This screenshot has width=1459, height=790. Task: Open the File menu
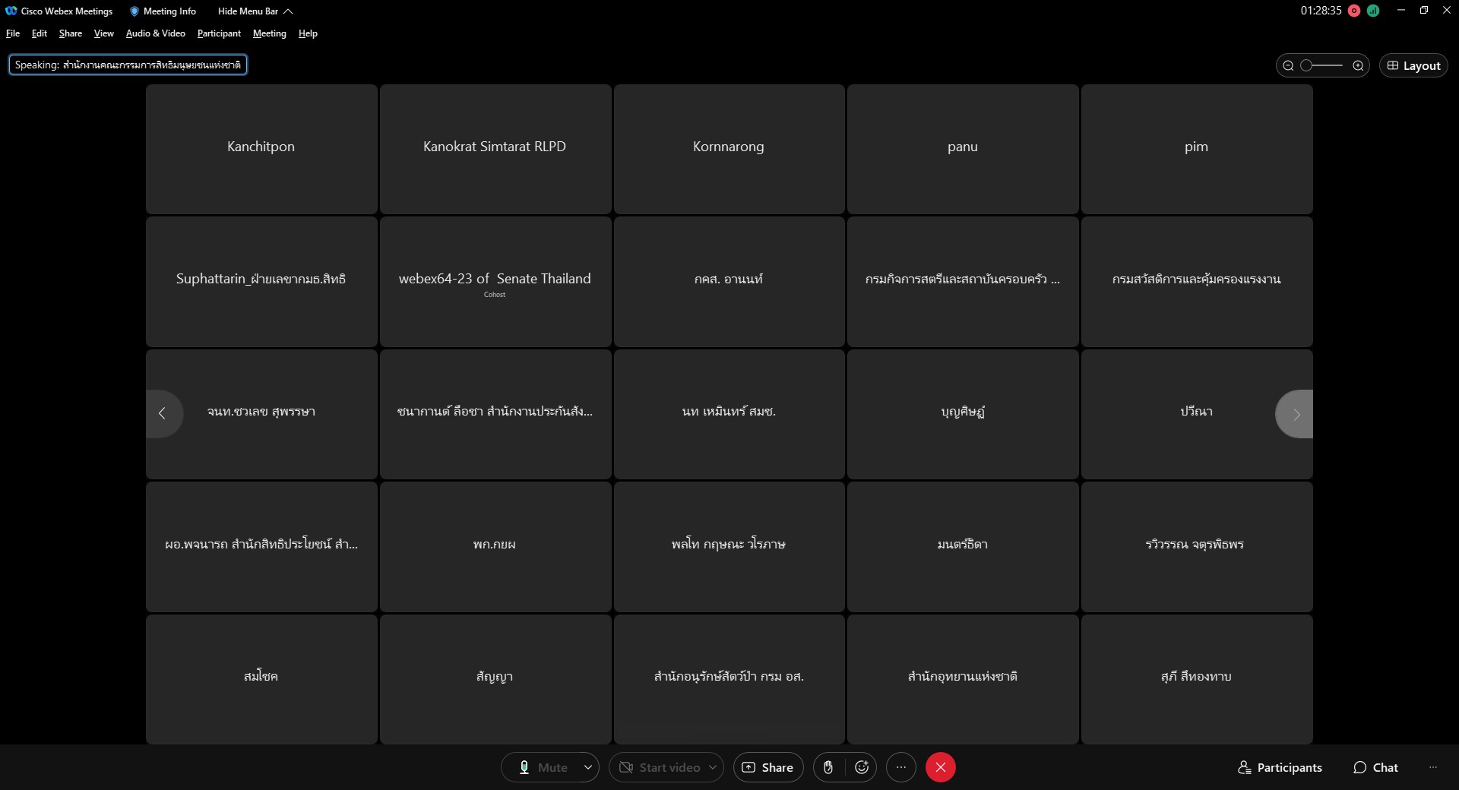click(13, 33)
